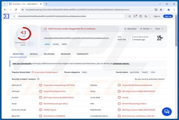Click the peexe tag
Viewport: 179px width, 120px height.
[47, 44]
